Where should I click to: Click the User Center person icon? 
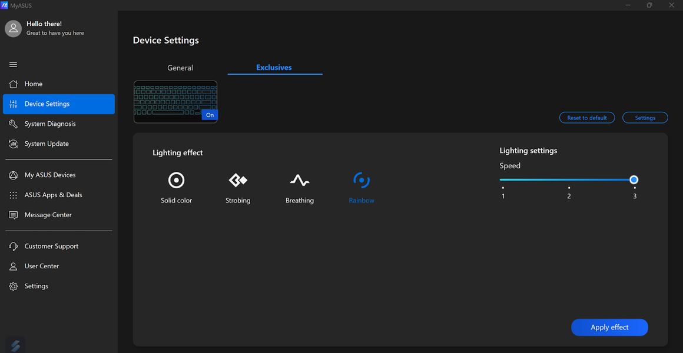pyautogui.click(x=14, y=266)
